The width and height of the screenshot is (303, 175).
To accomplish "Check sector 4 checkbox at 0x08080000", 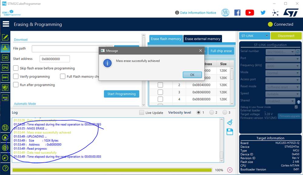I will [x=160, y=99].
